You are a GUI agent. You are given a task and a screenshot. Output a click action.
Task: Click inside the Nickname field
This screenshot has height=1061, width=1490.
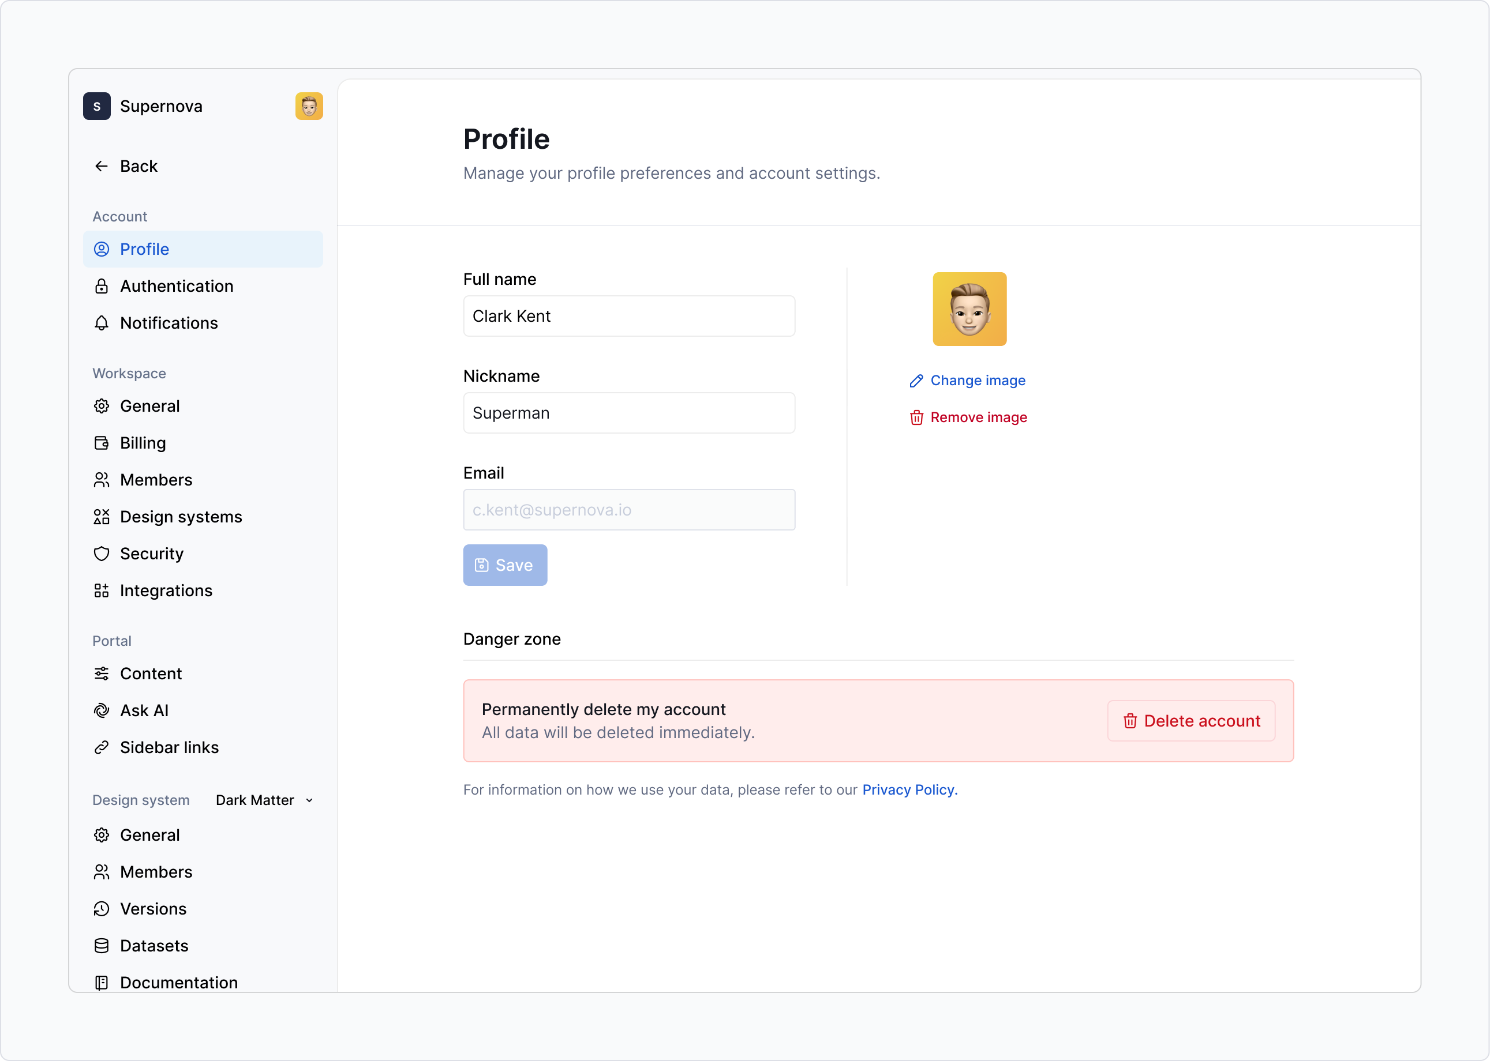click(x=628, y=413)
